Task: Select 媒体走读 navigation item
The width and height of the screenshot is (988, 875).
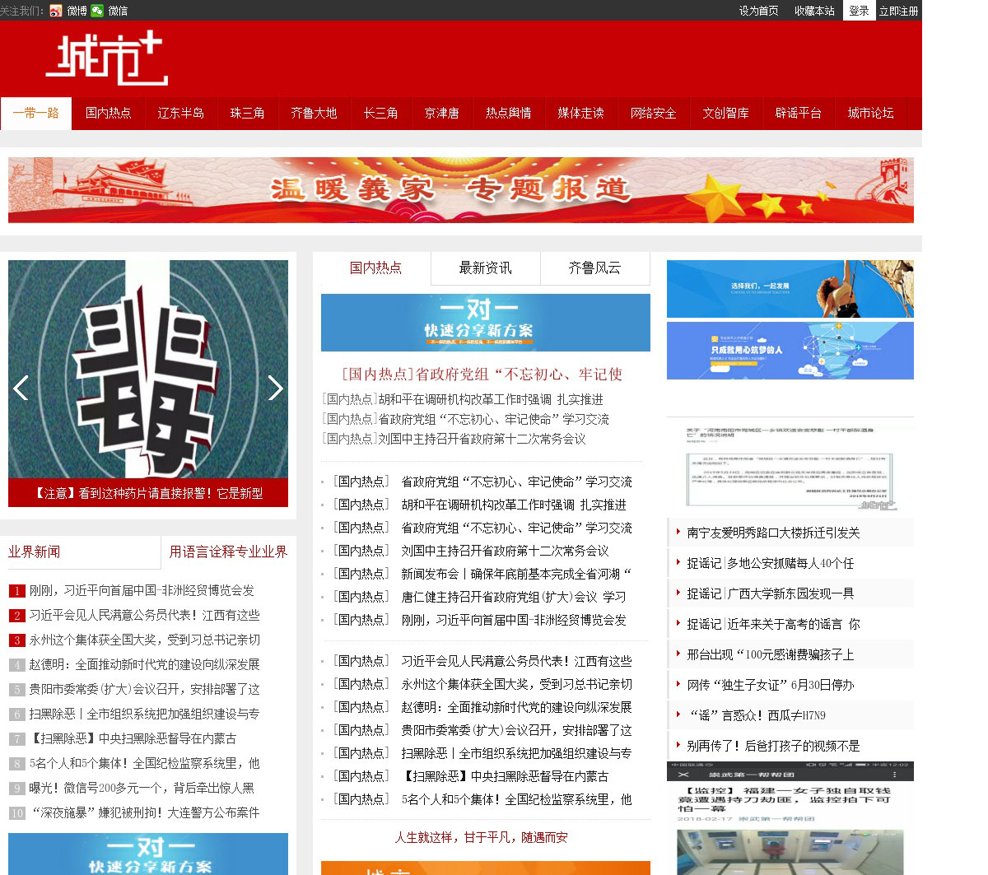Action: (581, 114)
